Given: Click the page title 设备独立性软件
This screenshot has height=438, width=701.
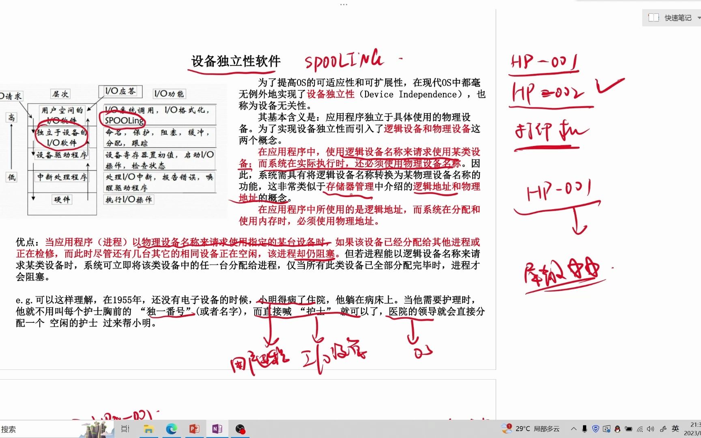Looking at the screenshot, I should [236, 61].
